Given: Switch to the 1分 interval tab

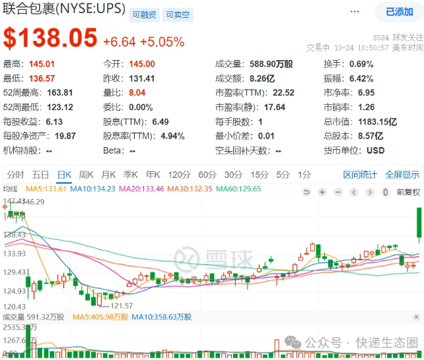Looking at the screenshot, I should (x=304, y=175).
